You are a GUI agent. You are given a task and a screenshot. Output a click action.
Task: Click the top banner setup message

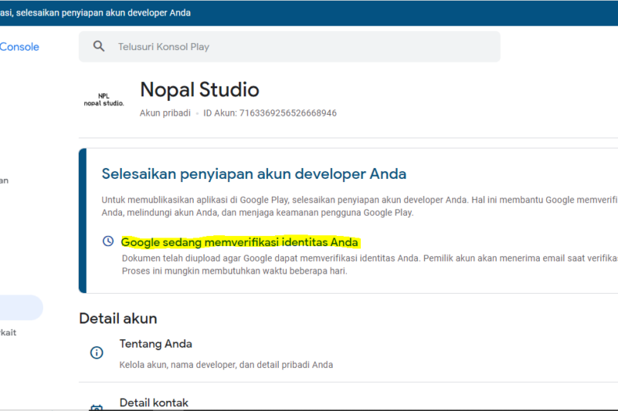click(x=95, y=12)
